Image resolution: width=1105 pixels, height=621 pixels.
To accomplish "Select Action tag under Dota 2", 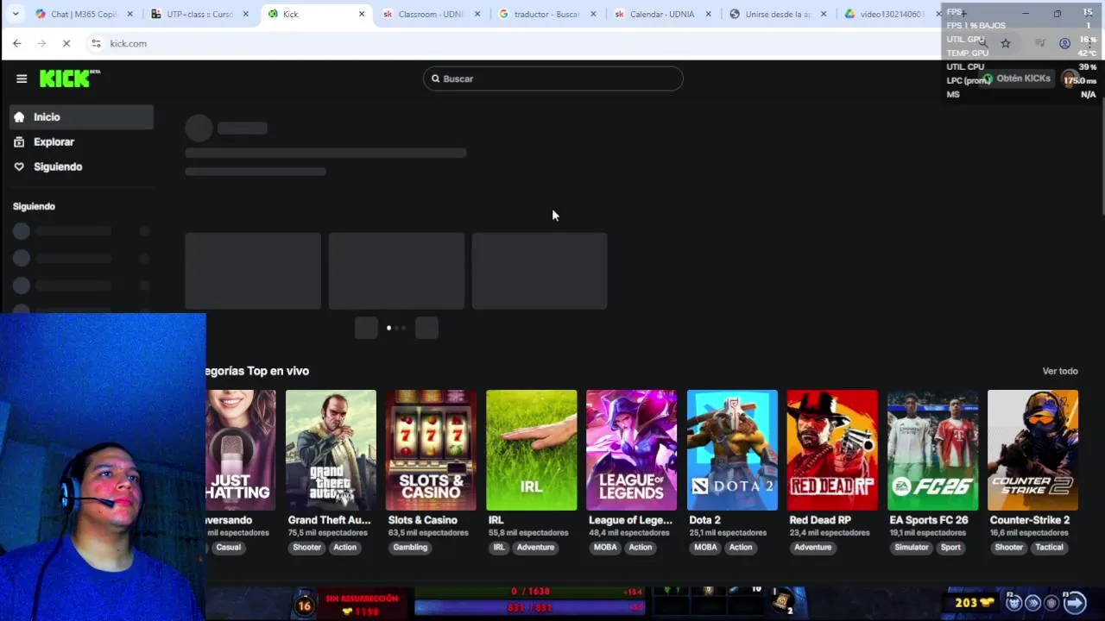I will [x=741, y=548].
